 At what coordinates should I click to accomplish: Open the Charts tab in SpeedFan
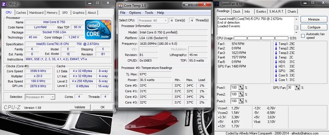[292, 12]
